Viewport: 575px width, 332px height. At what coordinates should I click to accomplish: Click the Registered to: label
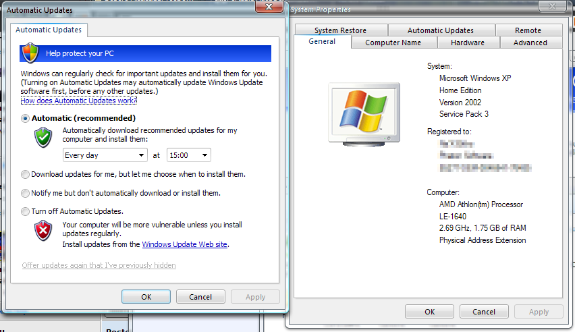pyautogui.click(x=449, y=132)
